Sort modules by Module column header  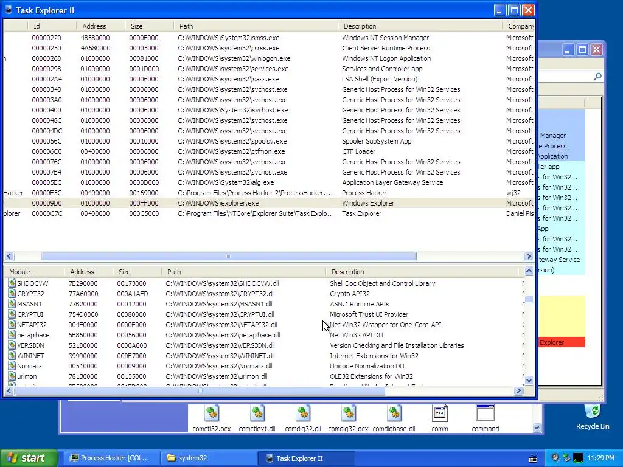click(x=34, y=272)
